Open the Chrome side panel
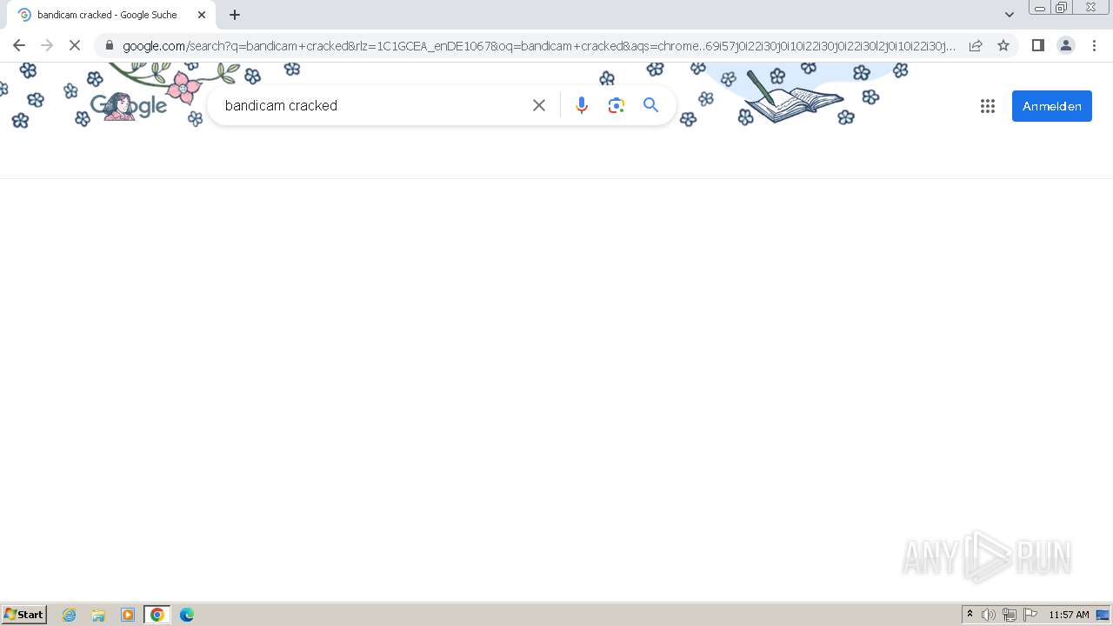The height and width of the screenshot is (626, 1113). (x=1037, y=45)
